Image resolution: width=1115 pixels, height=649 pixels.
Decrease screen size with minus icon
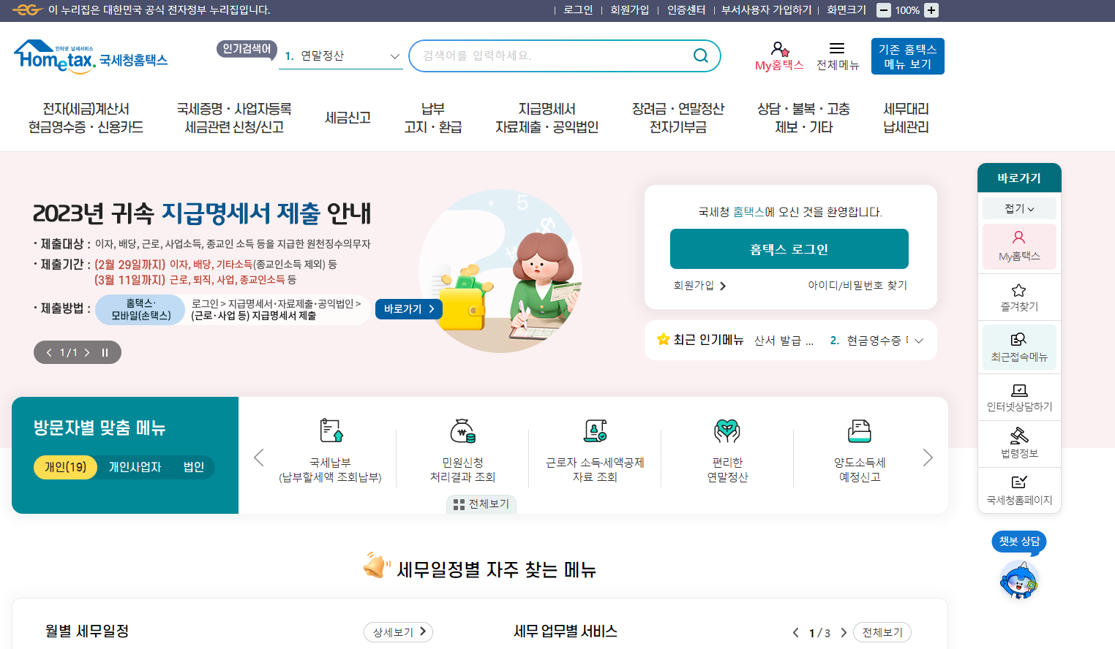point(884,10)
